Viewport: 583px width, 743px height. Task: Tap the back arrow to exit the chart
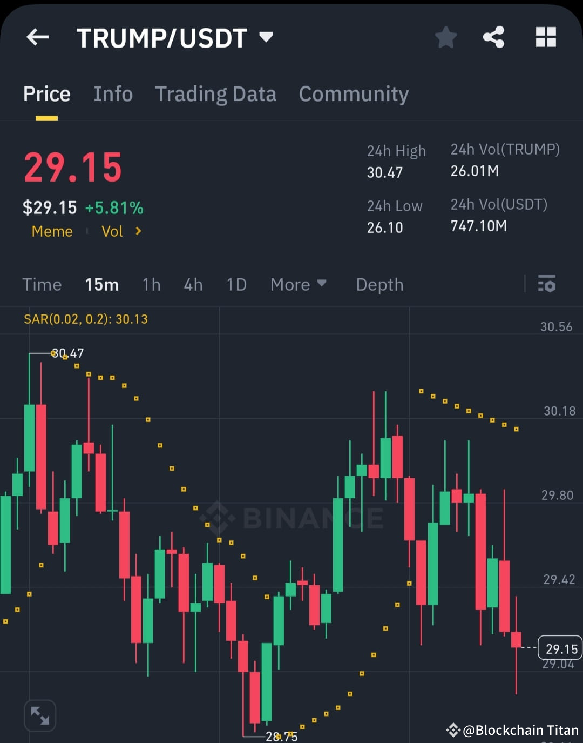[37, 37]
